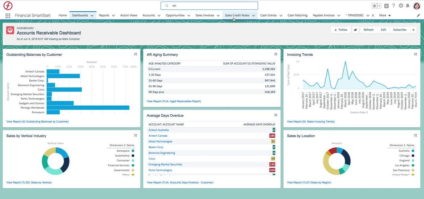Image resolution: width=424 pixels, height=199 pixels.
Task: Open the App Launcher grid icon
Action: pyautogui.click(x=8, y=16)
